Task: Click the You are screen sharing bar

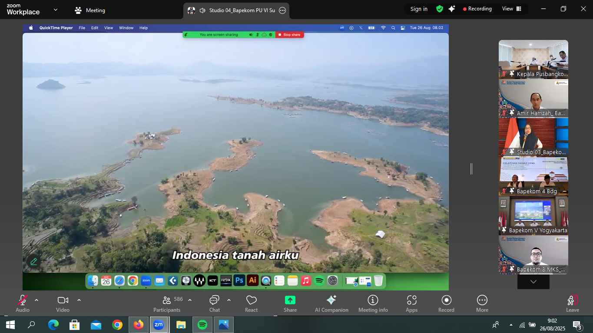Action: point(219,35)
